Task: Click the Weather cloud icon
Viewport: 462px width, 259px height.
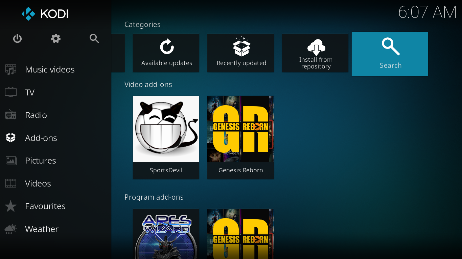Action: tap(11, 229)
